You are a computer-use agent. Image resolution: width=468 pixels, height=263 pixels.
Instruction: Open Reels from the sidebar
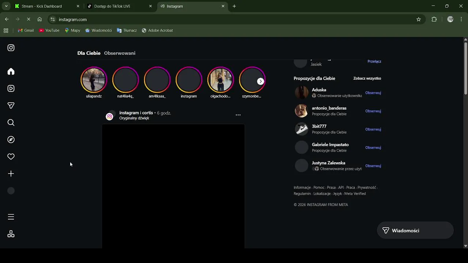(x=11, y=88)
